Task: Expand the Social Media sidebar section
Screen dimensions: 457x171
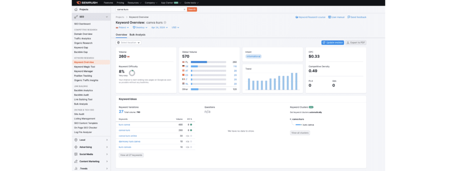Action: (x=107, y=154)
